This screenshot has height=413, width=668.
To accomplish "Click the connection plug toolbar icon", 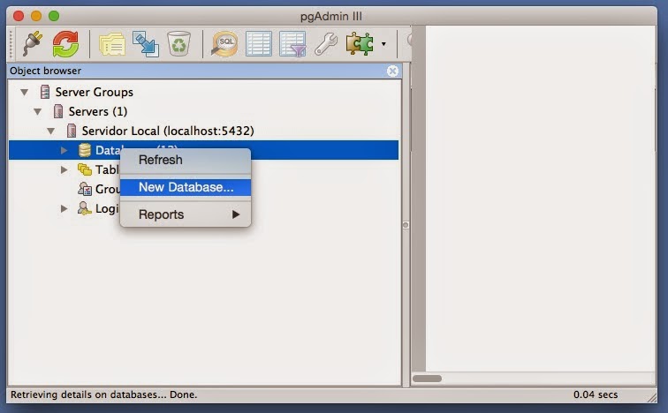I will pyautogui.click(x=33, y=43).
